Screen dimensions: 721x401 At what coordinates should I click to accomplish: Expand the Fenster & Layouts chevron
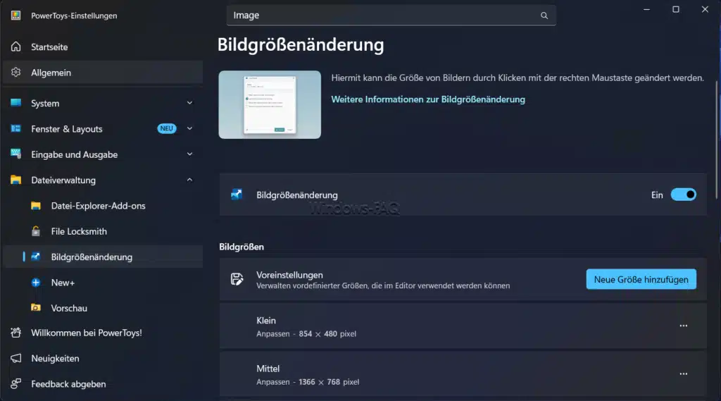[x=189, y=128]
